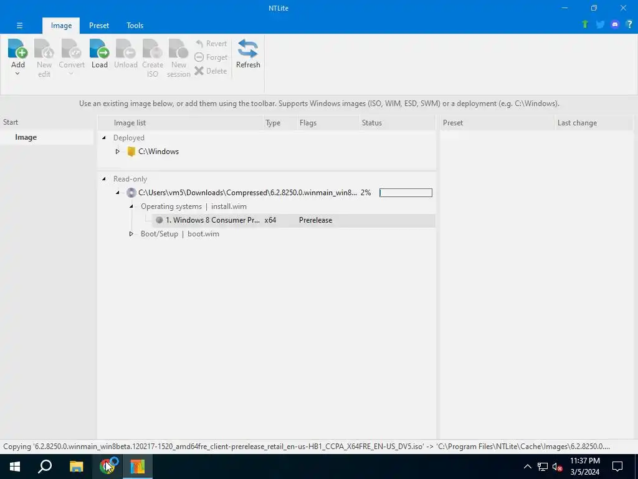Collapse Operating systems install.wim node
Screen dimensions: 638x479
131,206
